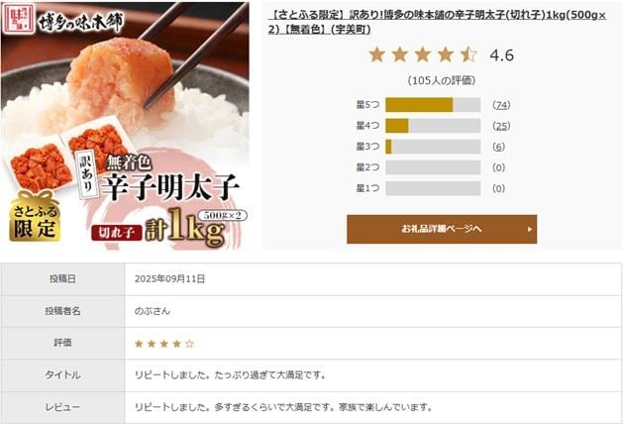The image size is (624, 425).
Task: Click the empty 星1つ rating bar
Action: (433, 188)
